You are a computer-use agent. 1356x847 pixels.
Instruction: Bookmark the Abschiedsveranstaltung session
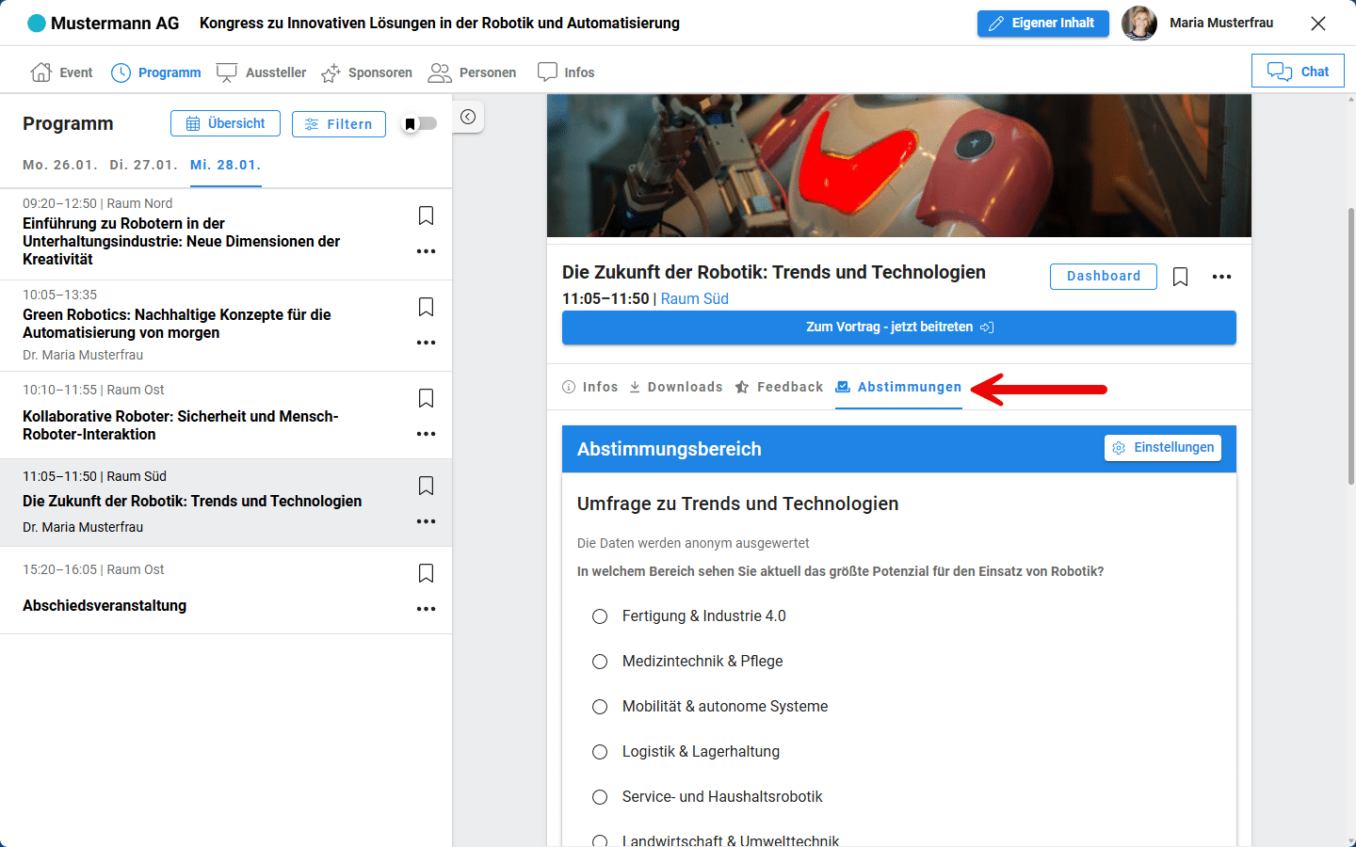pos(426,573)
